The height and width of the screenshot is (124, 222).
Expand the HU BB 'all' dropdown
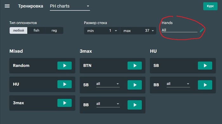coord(178,84)
